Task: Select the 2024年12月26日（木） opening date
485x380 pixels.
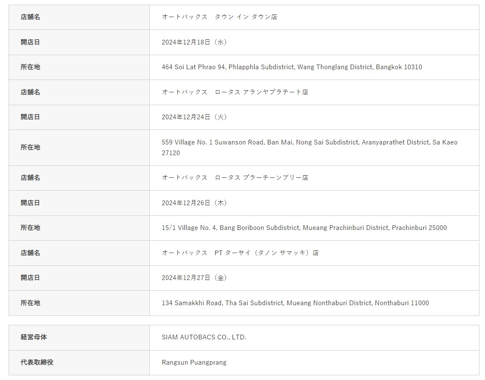Action: [194, 203]
